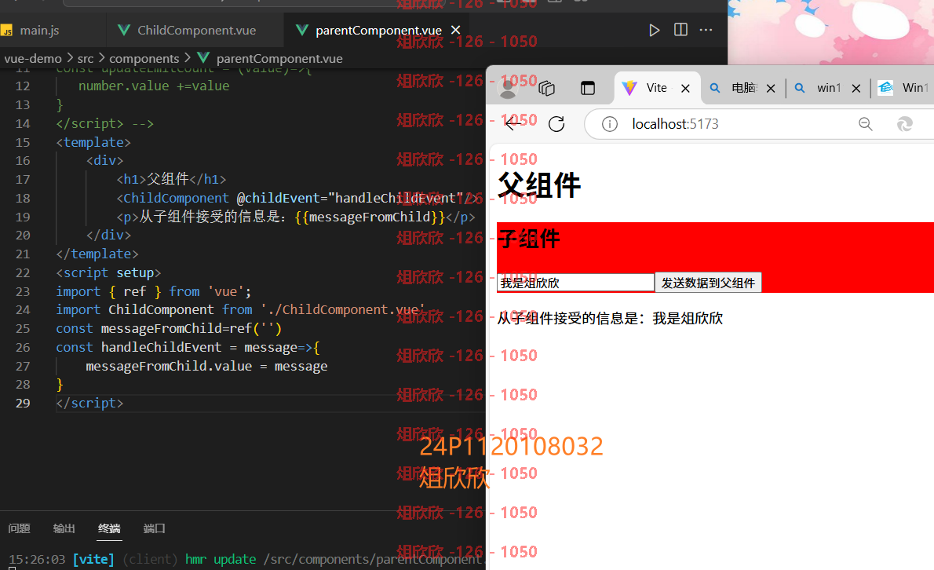The width and height of the screenshot is (934, 570).
Task: Click vue-demo in the breadcrumb path
Action: 33,58
